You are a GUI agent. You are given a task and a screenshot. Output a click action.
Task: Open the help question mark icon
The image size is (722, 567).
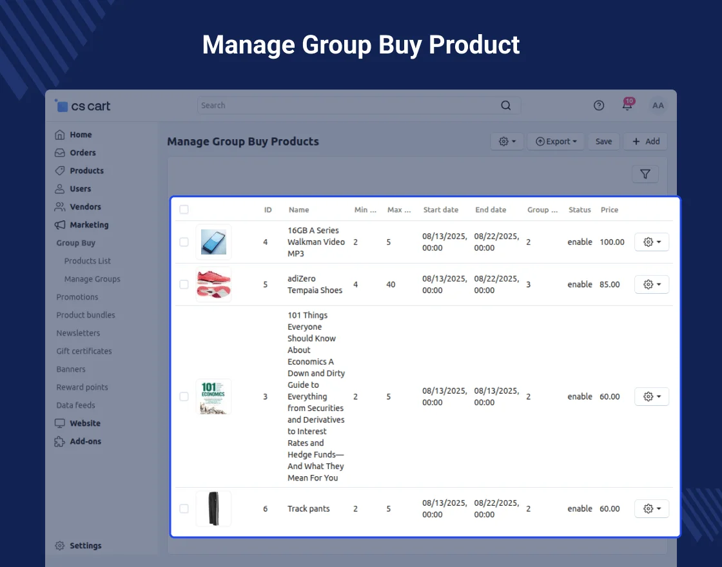coord(599,106)
